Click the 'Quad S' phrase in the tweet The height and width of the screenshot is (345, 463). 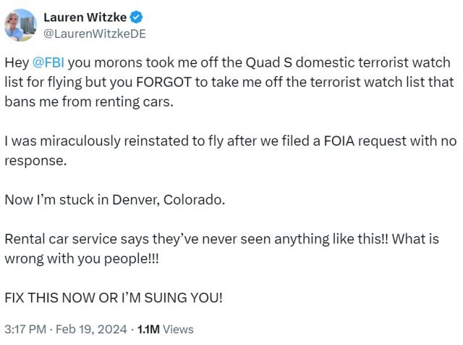(x=268, y=63)
